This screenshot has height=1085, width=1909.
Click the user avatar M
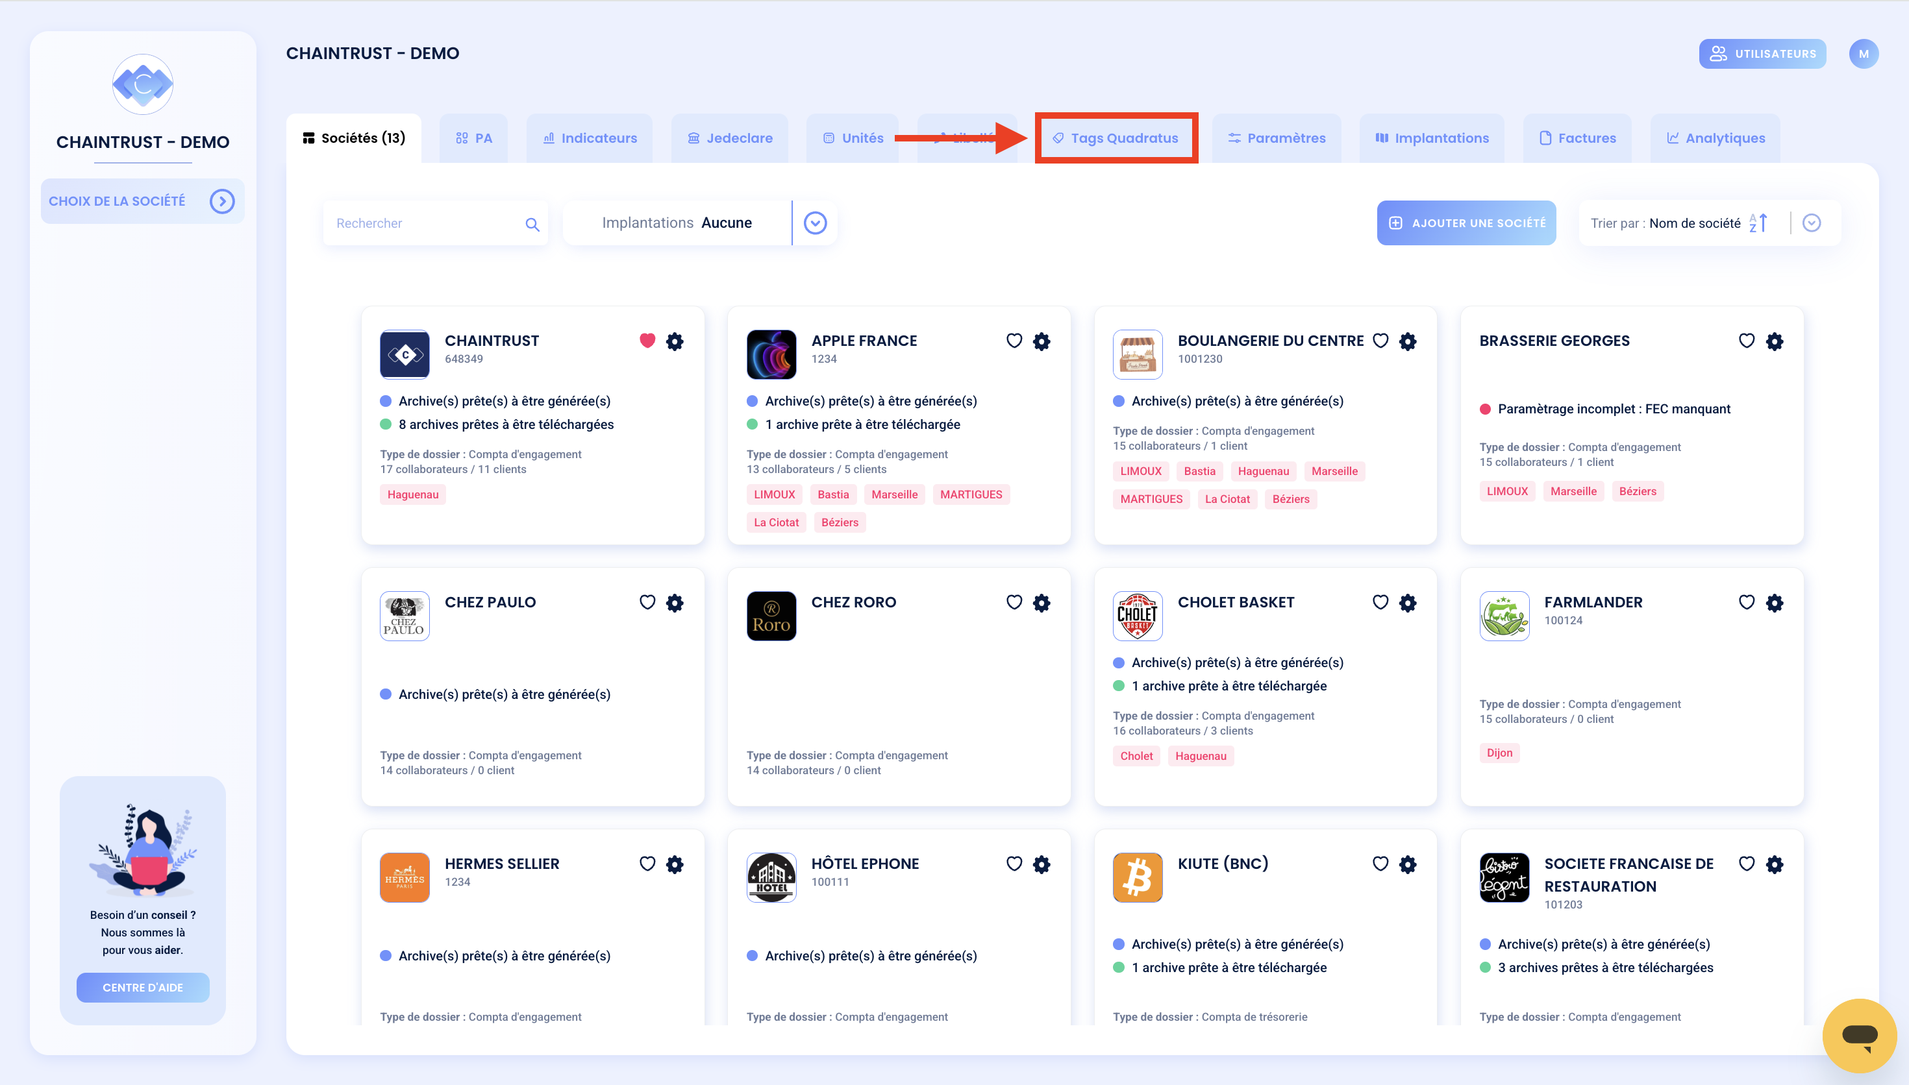point(1864,54)
